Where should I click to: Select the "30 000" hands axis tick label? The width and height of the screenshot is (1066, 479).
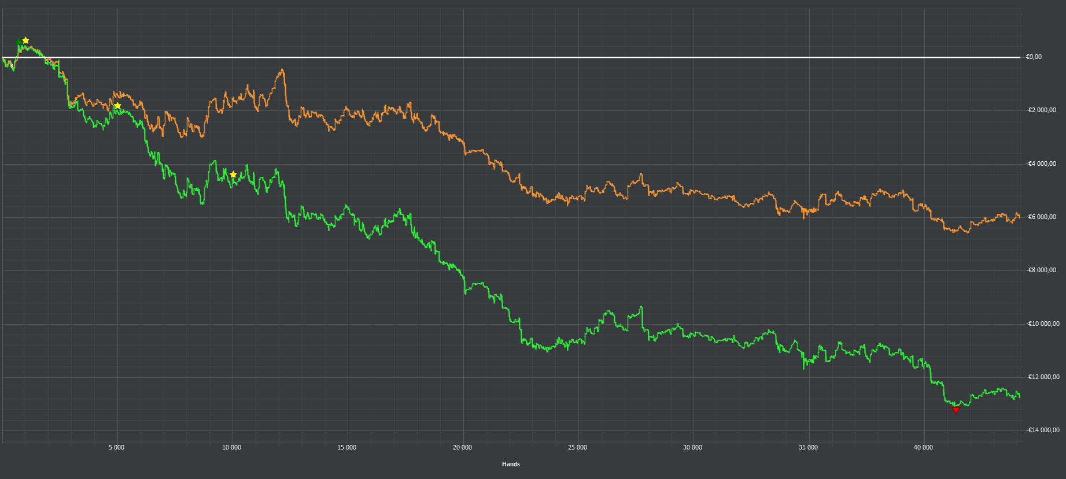(693, 447)
